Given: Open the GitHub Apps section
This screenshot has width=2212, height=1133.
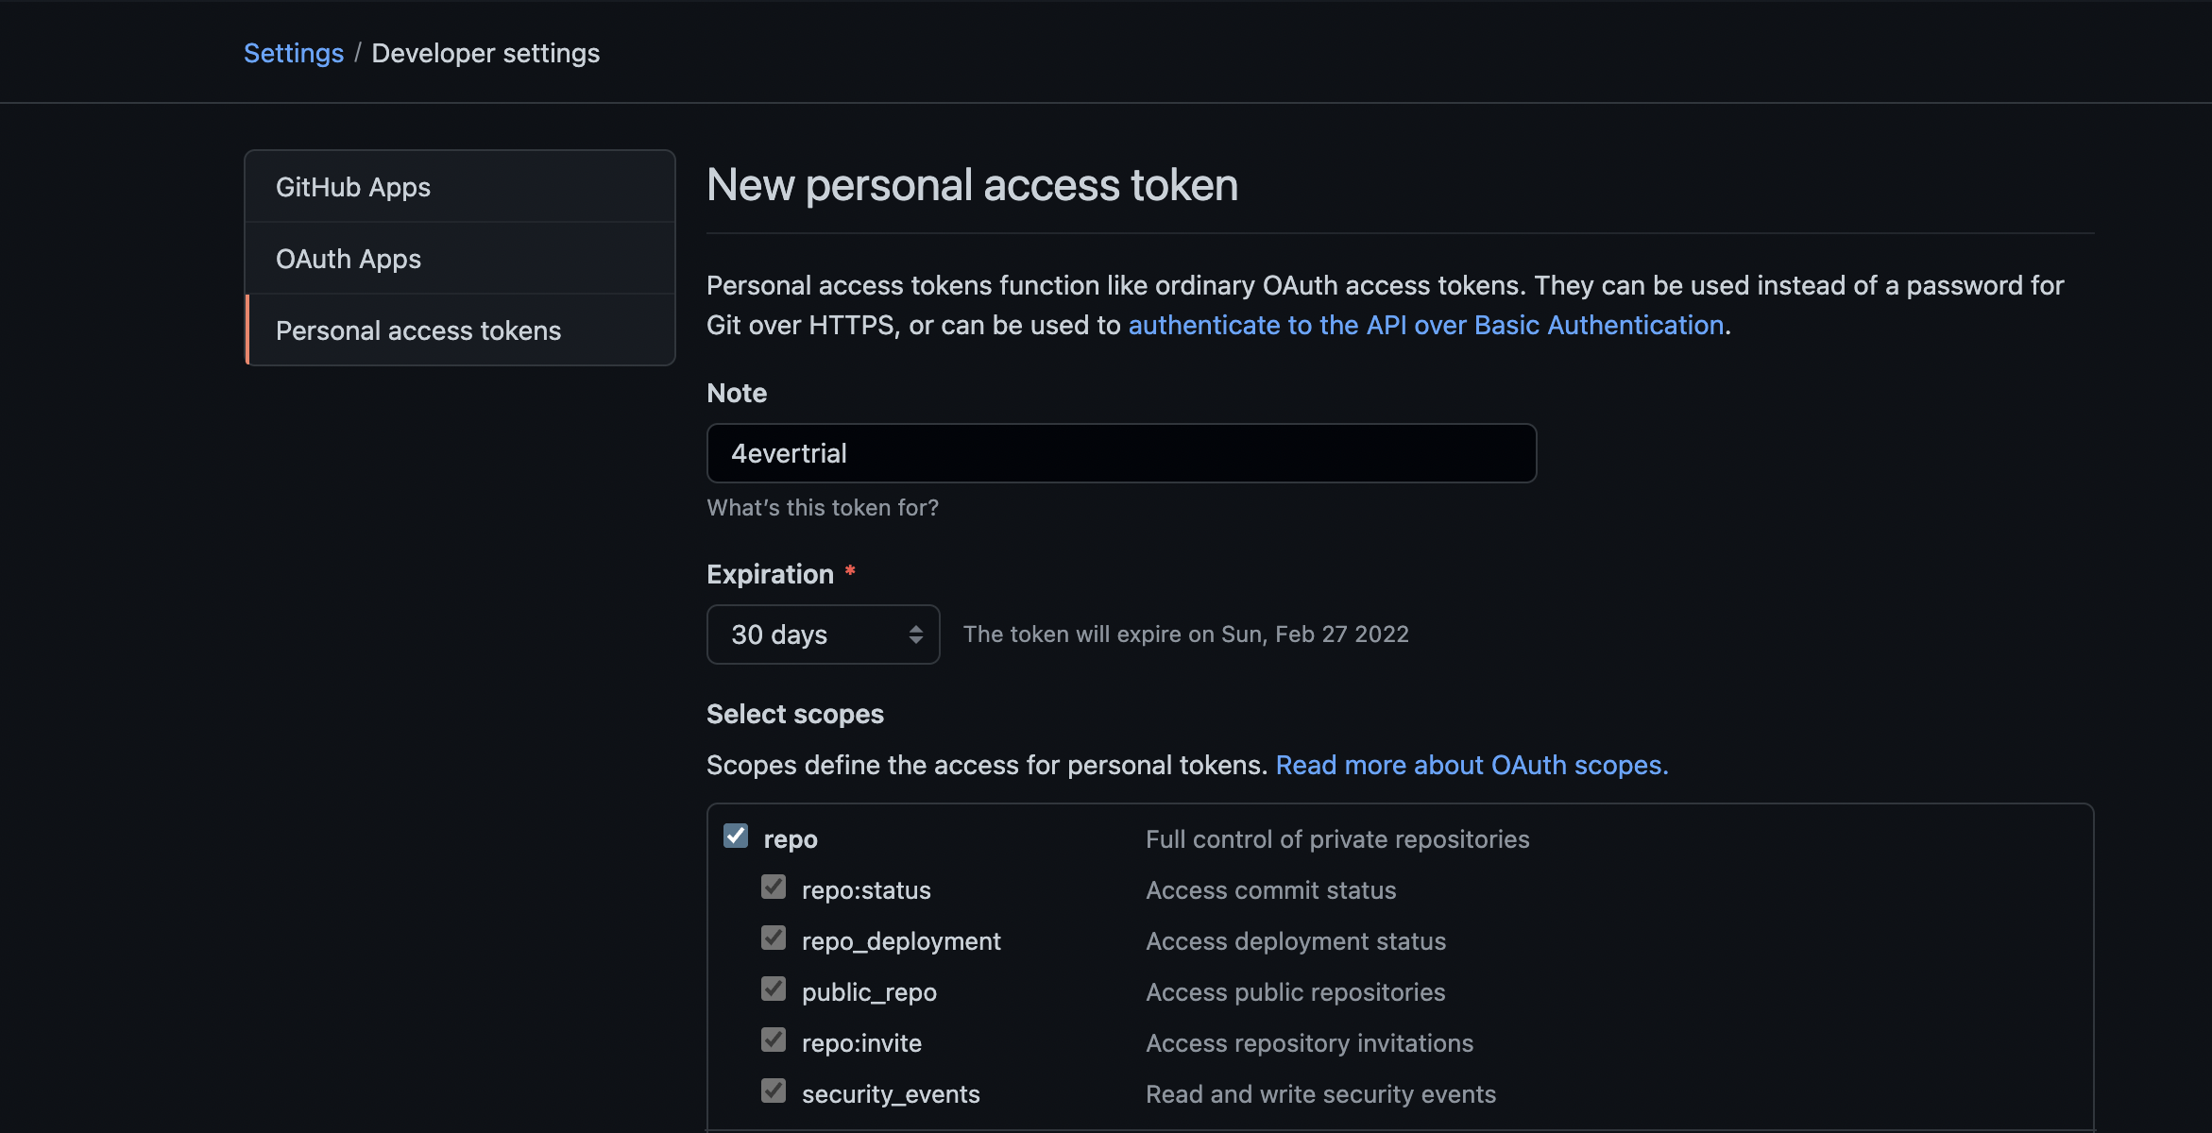Looking at the screenshot, I should 353,187.
